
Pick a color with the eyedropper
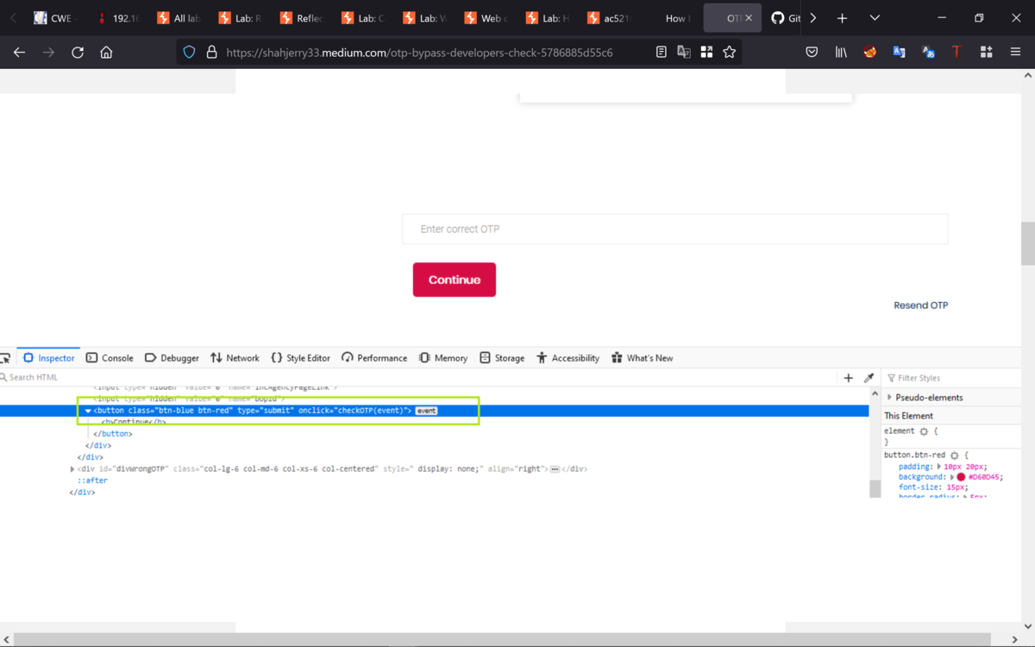869,378
